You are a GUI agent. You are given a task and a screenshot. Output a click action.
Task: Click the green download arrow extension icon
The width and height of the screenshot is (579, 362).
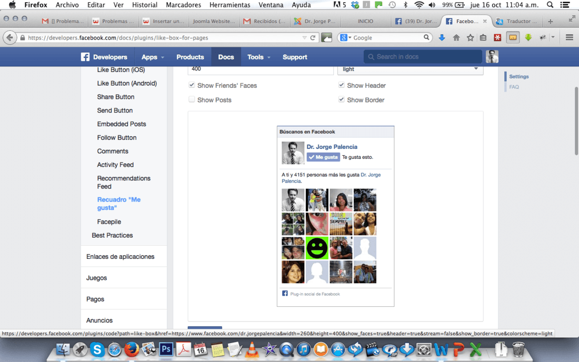click(528, 38)
